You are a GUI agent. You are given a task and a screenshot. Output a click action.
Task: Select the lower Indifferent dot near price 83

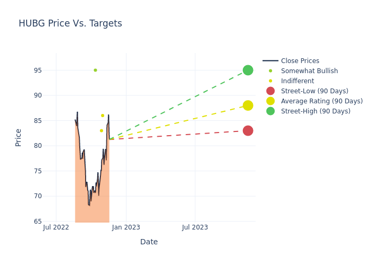pos(102,130)
